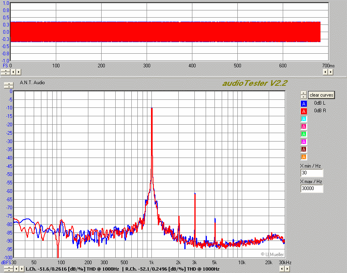Shift spectrum frequency axis right via arrow

pos(21,269)
